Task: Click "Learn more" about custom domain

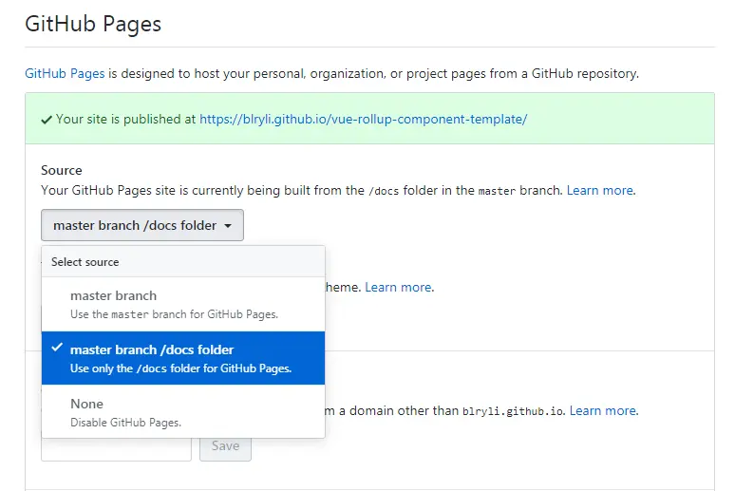Action: tap(603, 410)
